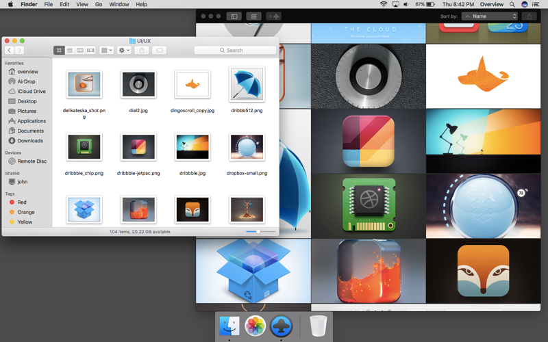Open the Photos app from the Dock

256,326
